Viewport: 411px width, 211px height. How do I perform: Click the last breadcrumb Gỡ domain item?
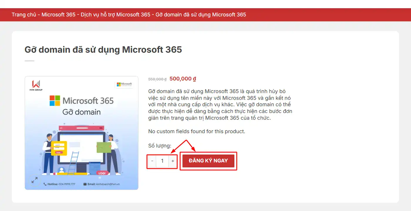pyautogui.click(x=201, y=15)
